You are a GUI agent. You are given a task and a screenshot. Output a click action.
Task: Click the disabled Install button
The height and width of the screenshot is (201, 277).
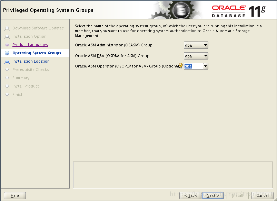tap(238, 195)
